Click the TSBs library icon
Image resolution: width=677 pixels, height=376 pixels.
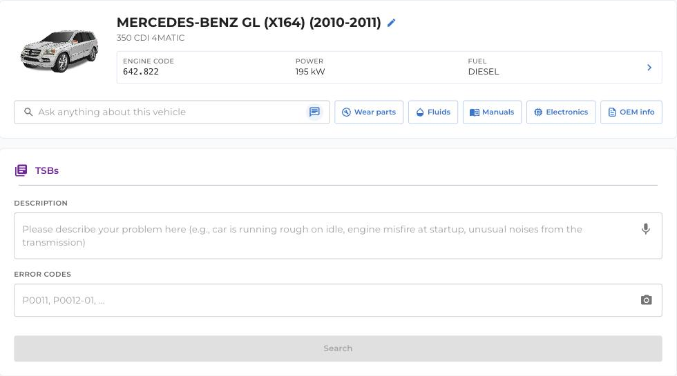[x=21, y=170]
